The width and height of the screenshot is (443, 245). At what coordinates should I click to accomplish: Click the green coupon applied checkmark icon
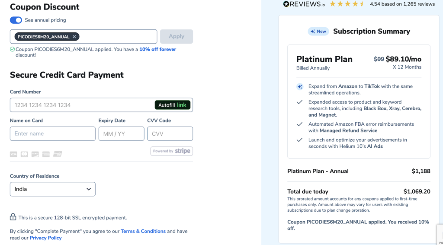12,49
